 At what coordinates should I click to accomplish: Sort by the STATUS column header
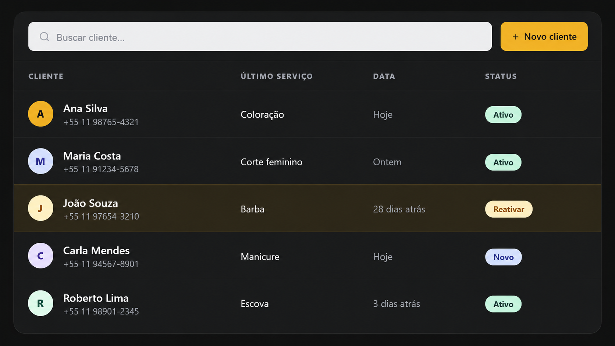pyautogui.click(x=501, y=76)
